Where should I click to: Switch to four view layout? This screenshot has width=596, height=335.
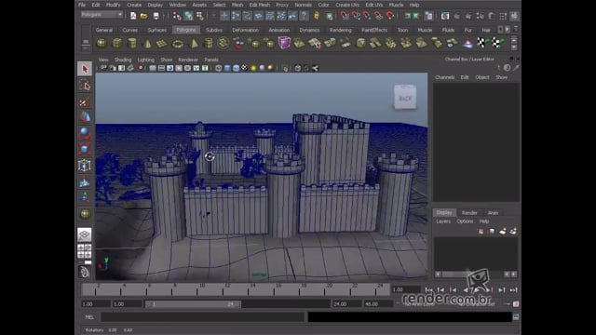(85, 251)
